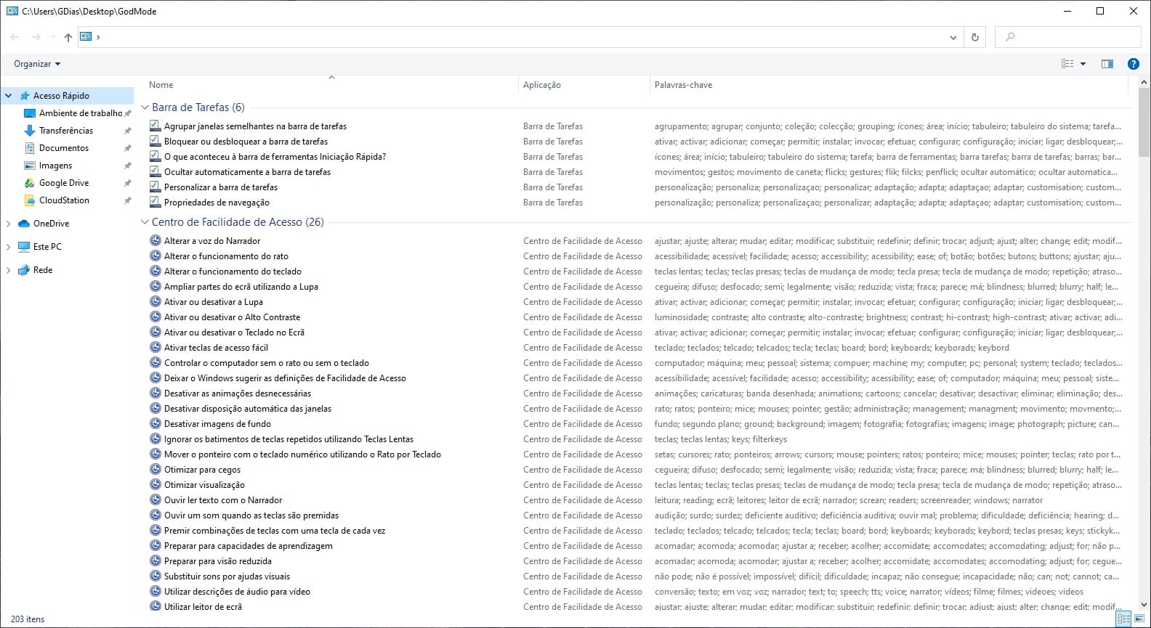Switch to large icons view in status bar
The height and width of the screenshot is (628, 1151).
point(1139,619)
